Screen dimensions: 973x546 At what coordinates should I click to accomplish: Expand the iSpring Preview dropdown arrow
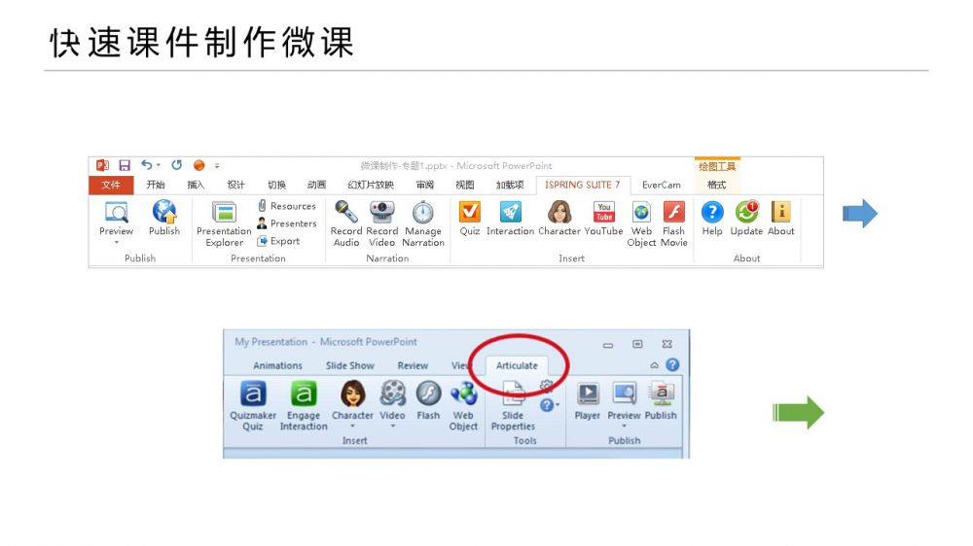point(116,243)
